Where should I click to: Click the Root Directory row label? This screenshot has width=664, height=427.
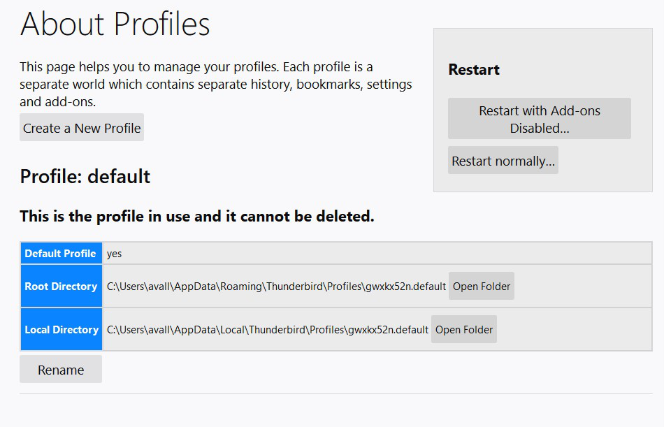tap(61, 287)
